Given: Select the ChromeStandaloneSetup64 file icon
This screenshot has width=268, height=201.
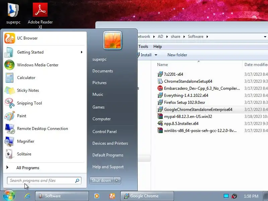Looking at the screenshot, I should [x=160, y=81].
